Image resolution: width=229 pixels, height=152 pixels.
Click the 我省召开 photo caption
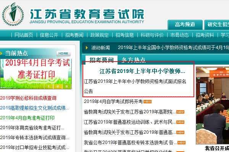(x=217, y=148)
